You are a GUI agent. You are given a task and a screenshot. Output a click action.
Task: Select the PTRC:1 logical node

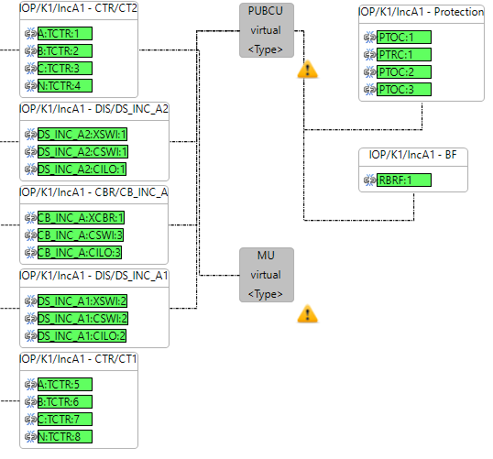click(404, 54)
